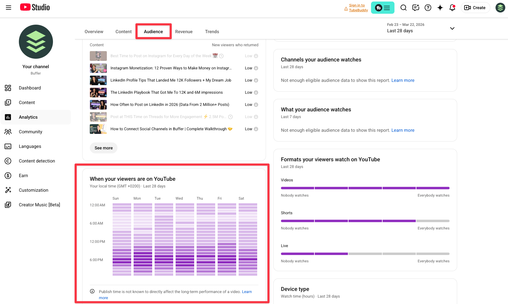Open YouTube Studio search
508x304 pixels.
(404, 8)
